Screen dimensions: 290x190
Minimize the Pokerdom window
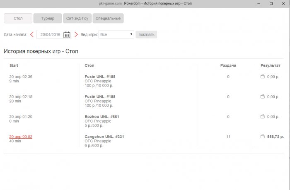coord(259,3)
